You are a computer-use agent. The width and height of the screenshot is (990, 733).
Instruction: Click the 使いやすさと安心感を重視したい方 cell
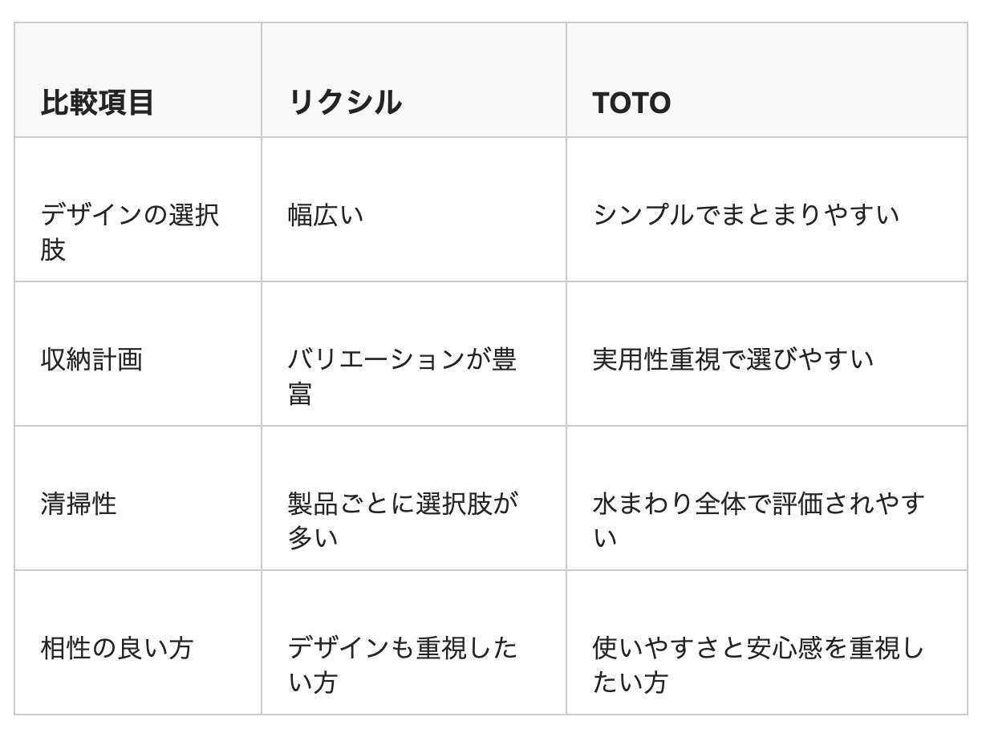tap(767, 642)
